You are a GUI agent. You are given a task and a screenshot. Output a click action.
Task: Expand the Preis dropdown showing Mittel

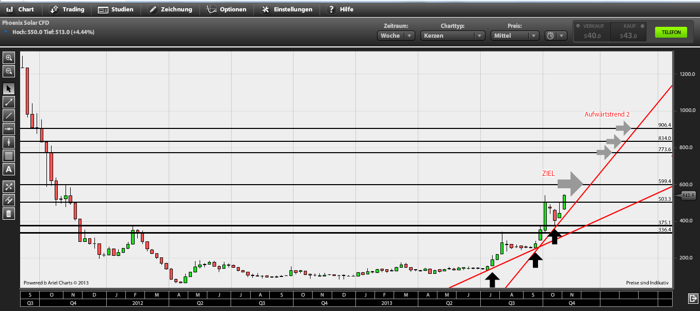click(x=514, y=36)
